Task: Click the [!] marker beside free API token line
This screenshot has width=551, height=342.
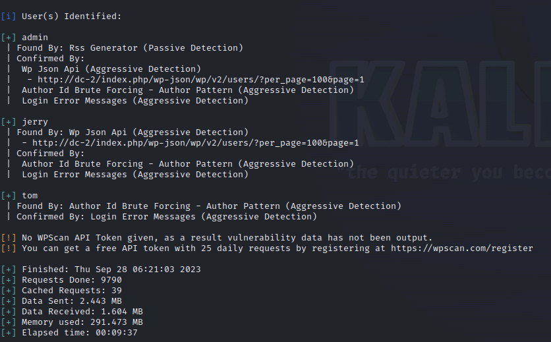Action: [9, 248]
